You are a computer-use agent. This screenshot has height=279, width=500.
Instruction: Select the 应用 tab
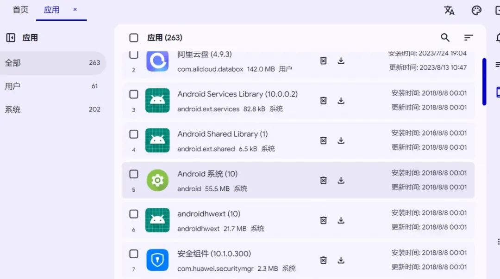coord(51,10)
